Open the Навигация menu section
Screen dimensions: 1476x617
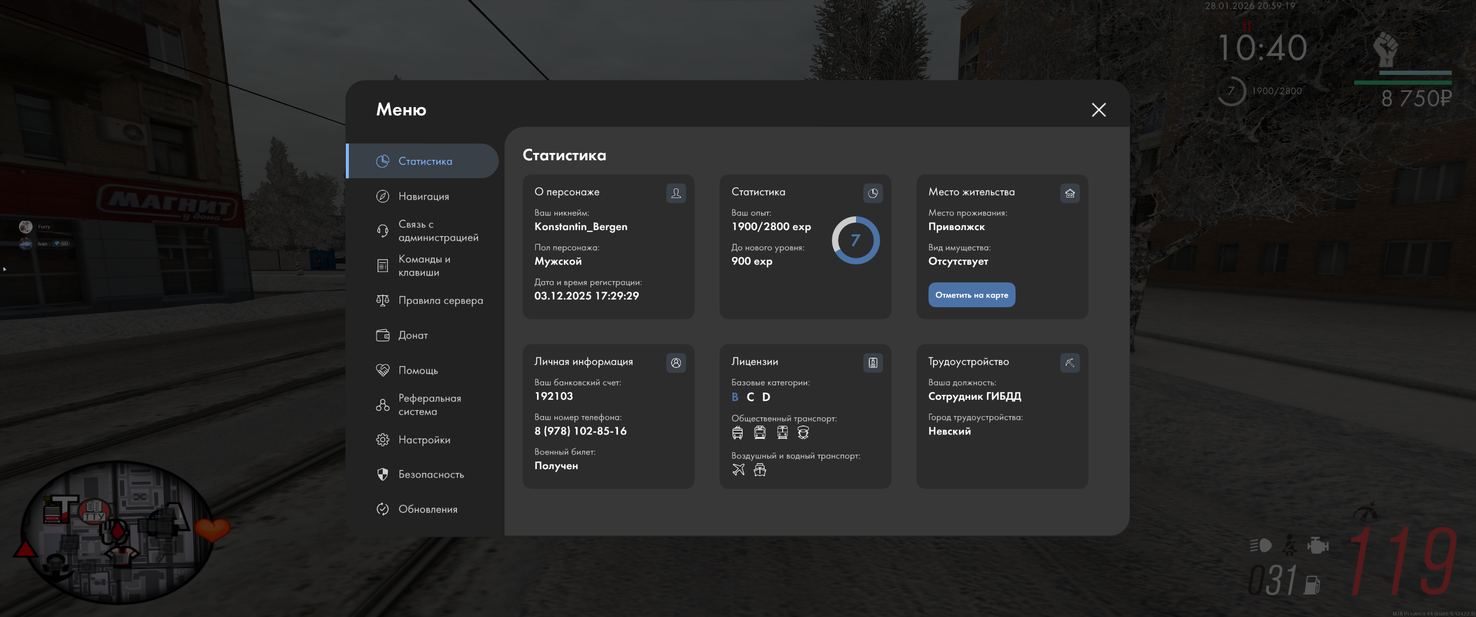[423, 196]
